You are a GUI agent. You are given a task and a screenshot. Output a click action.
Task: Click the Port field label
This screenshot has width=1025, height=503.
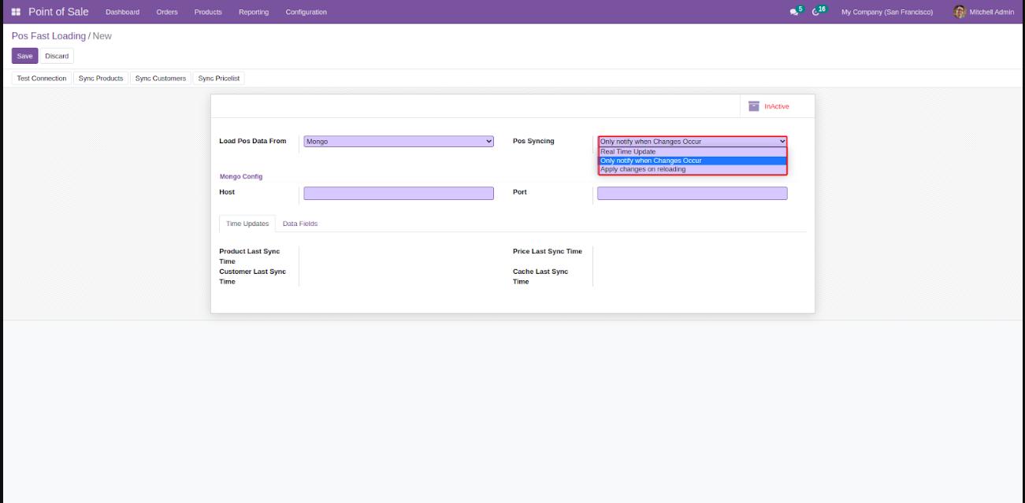coord(520,192)
